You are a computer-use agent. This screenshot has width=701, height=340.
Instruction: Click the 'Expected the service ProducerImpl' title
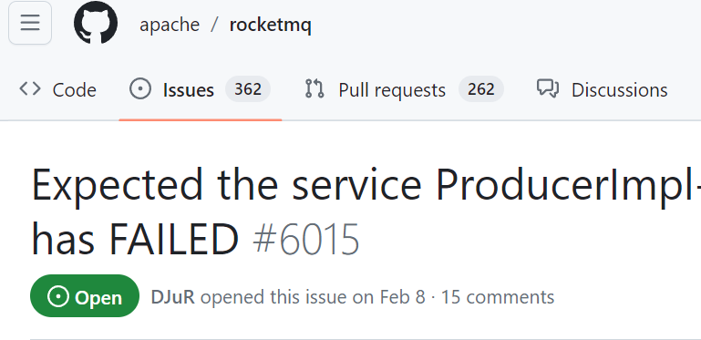pos(366,184)
